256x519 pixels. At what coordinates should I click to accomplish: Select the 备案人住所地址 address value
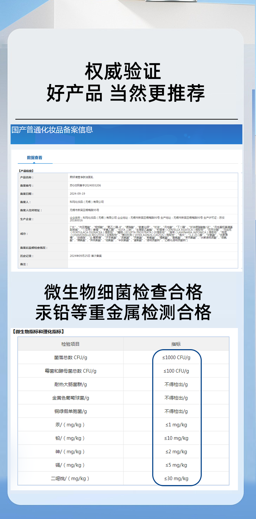[84, 210]
